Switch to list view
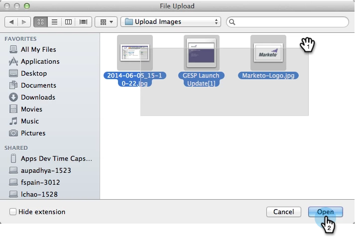 pyautogui.click(x=54, y=22)
